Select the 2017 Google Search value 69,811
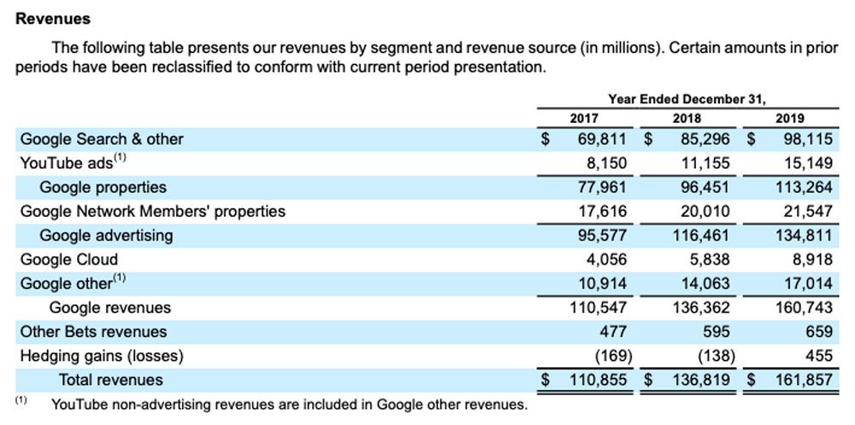This screenshot has width=855, height=425. pos(602,139)
